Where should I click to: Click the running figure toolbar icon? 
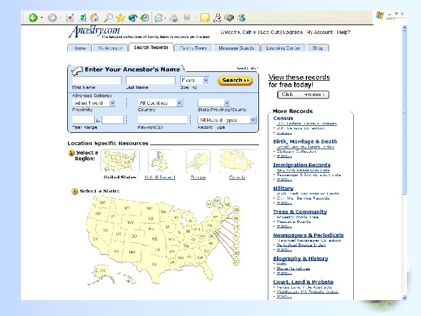coord(217,18)
